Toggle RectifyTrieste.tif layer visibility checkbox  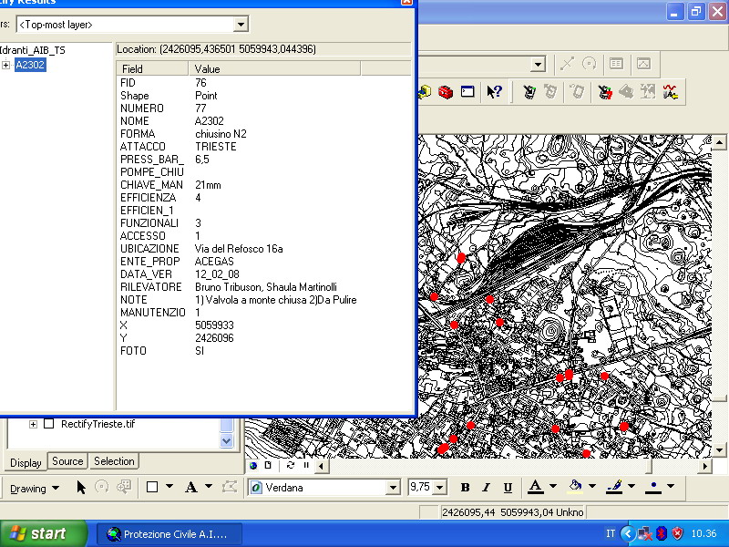pos(49,424)
